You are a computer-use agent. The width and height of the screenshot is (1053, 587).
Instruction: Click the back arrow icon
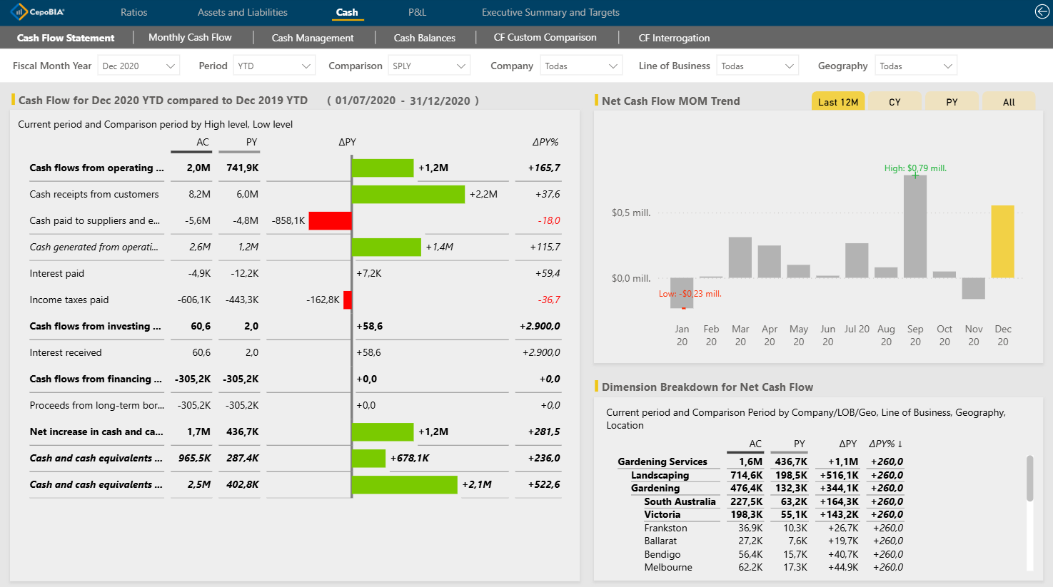pyautogui.click(x=1042, y=11)
